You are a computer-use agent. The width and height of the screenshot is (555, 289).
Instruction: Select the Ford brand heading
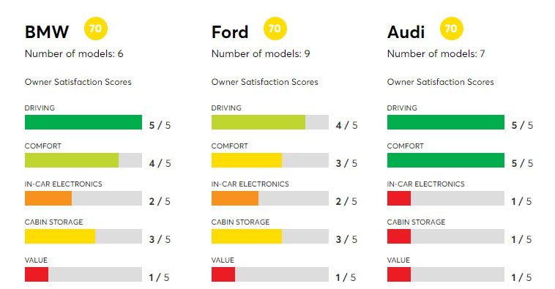tap(230, 32)
